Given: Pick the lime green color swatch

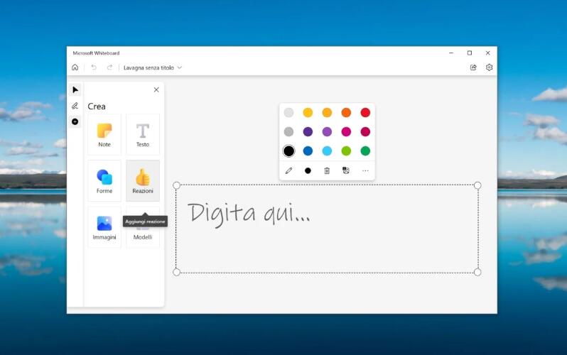Looking at the screenshot, I should (x=346, y=151).
